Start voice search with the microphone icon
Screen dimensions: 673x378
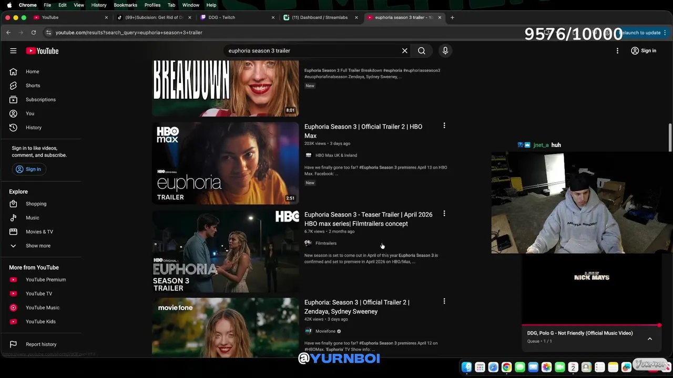(x=445, y=51)
